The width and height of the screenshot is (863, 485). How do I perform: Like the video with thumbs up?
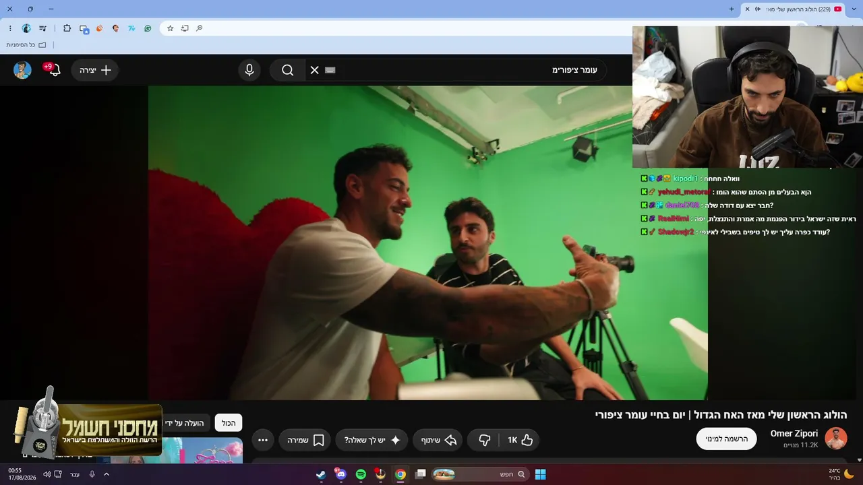tap(520, 440)
